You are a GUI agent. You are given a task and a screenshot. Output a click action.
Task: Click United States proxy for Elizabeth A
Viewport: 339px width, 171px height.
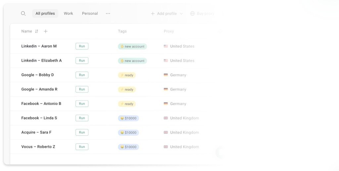[x=182, y=61]
